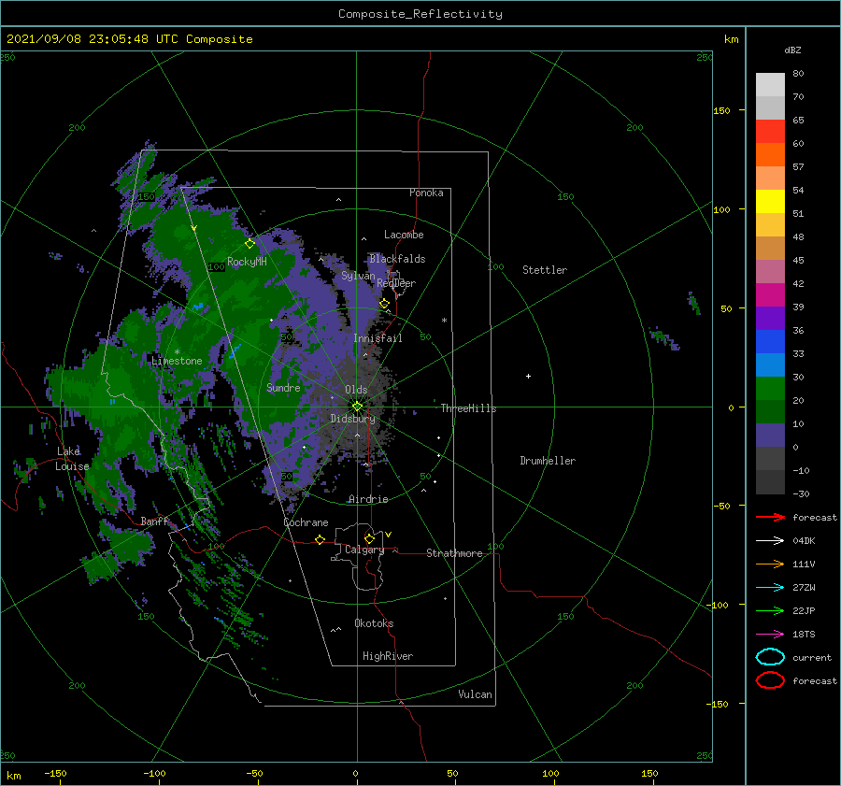This screenshot has height=786, width=841.
Task: Click the Drumheller label on map
Action: [548, 461]
